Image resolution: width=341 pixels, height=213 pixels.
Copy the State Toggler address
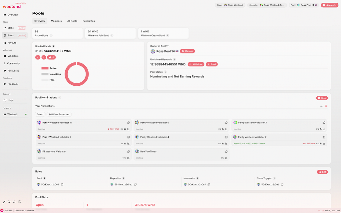coord(282,184)
